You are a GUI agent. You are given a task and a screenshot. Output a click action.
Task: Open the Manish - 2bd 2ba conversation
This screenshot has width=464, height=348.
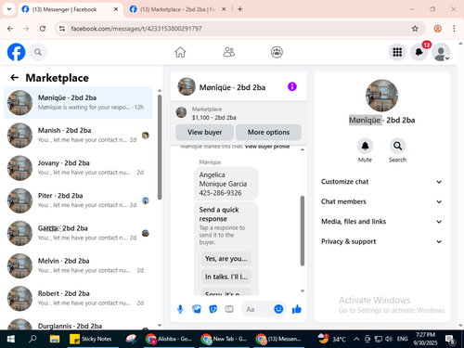(78, 135)
